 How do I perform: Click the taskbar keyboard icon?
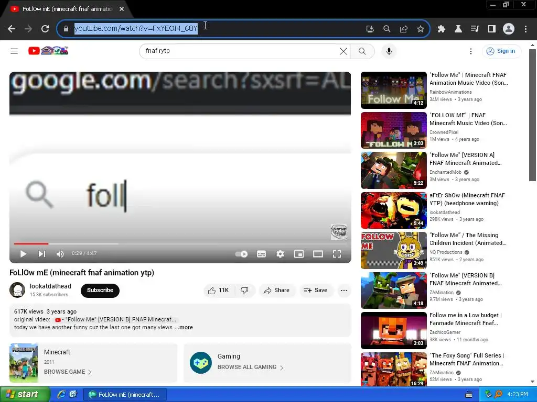(x=469, y=395)
